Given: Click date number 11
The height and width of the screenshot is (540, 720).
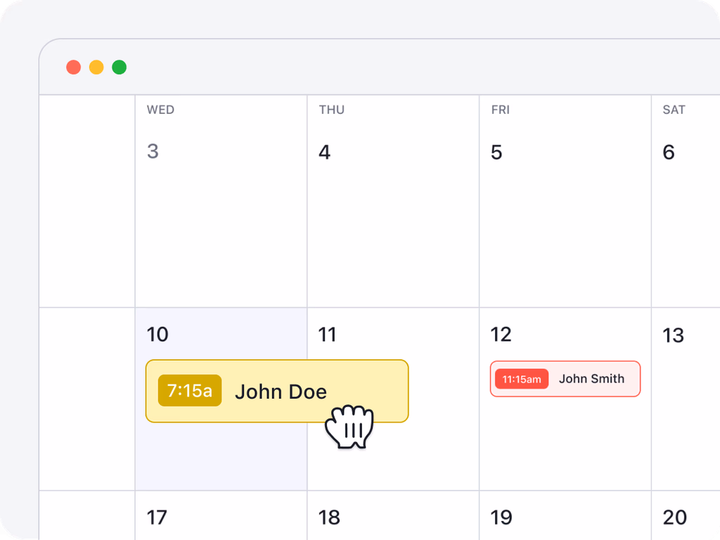Looking at the screenshot, I should click(328, 335).
